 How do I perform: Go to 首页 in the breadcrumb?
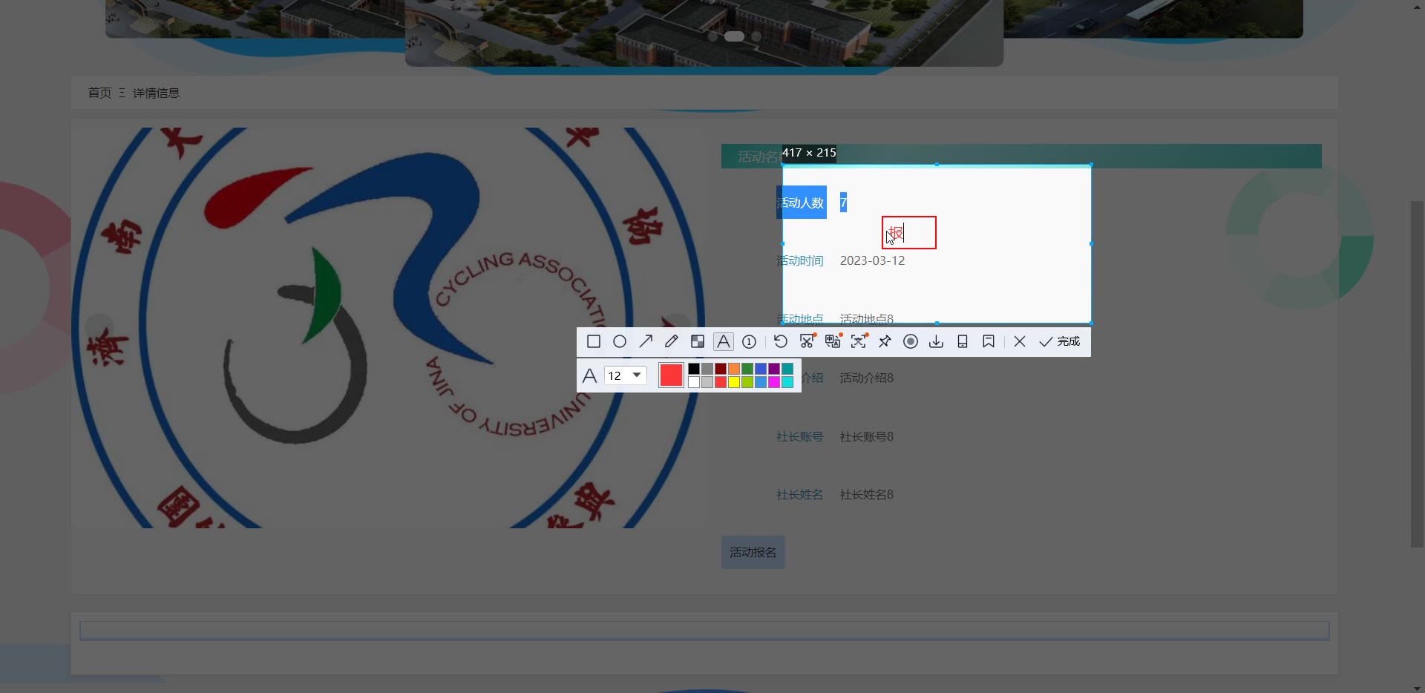(x=99, y=93)
